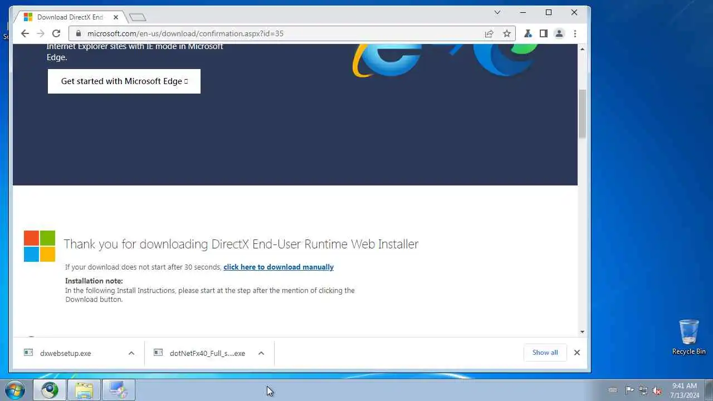Screen dimensions: 713x401
Task: Open a new tab button
Action: (x=138, y=17)
